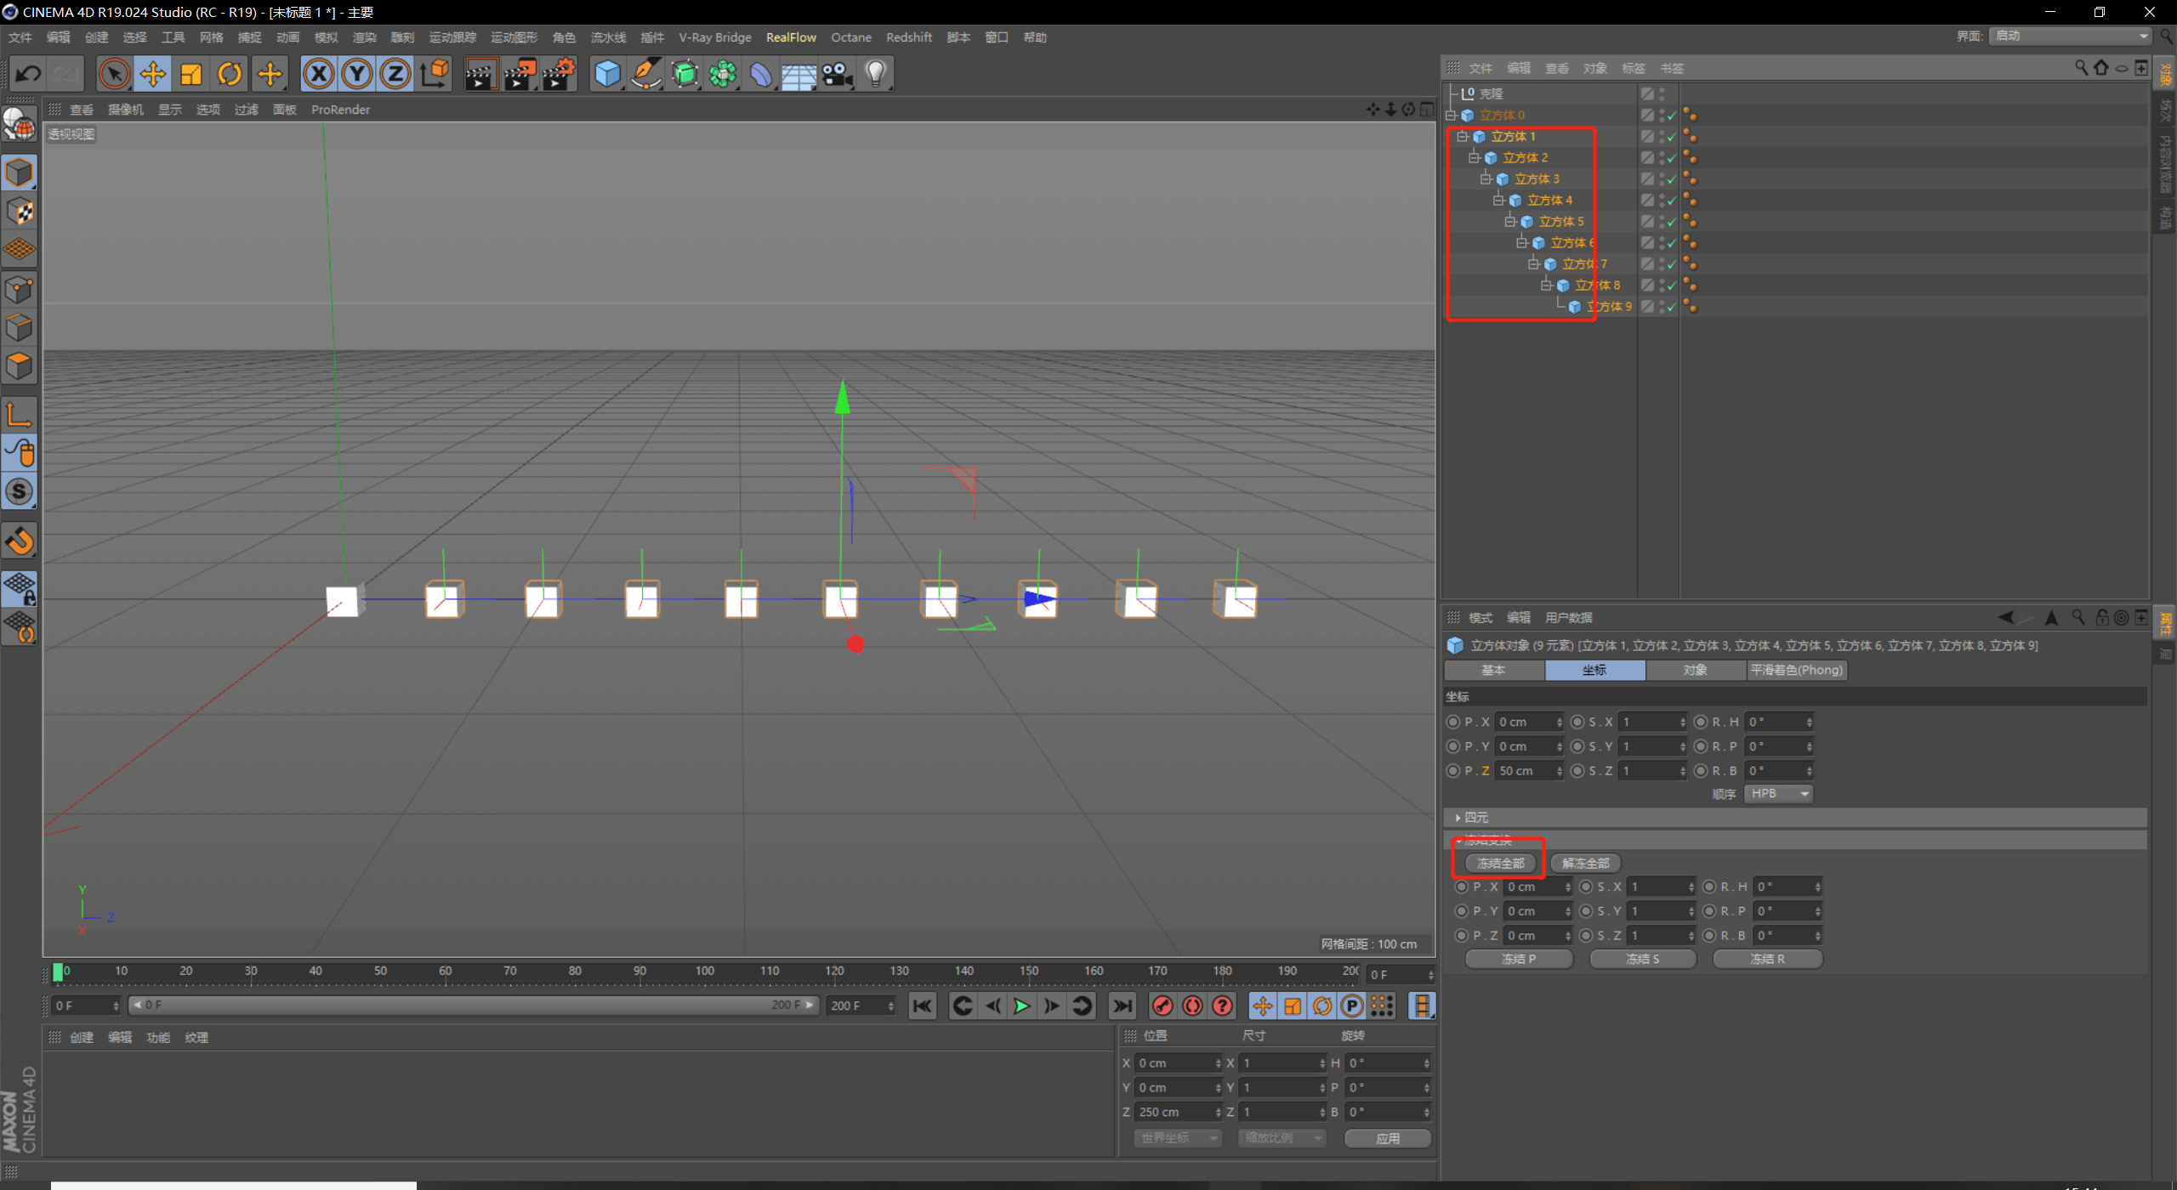Toggle visibility dots for 立方体 1
Screen dimensions: 2177x1190
1662,137
